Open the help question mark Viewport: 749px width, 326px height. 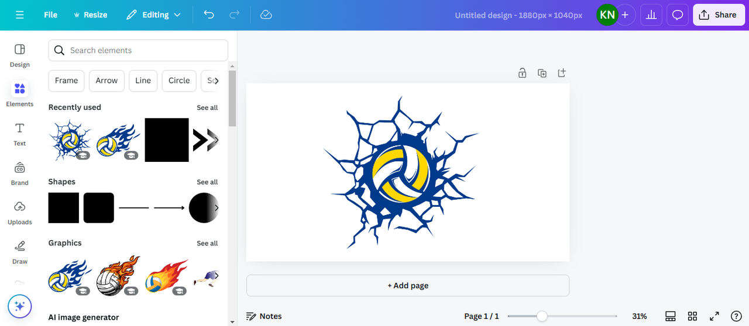[x=736, y=316]
